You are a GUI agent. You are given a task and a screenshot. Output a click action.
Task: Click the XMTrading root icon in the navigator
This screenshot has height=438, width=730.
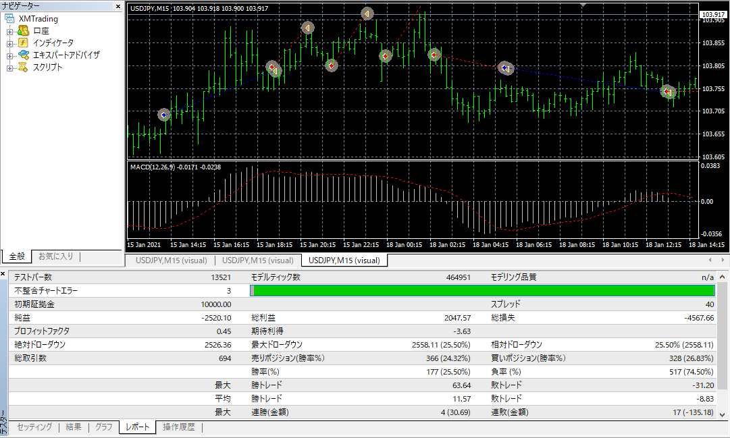pyautogui.click(x=9, y=19)
